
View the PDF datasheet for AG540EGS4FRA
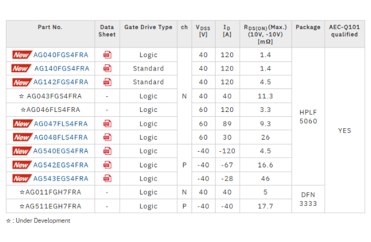tap(107, 151)
